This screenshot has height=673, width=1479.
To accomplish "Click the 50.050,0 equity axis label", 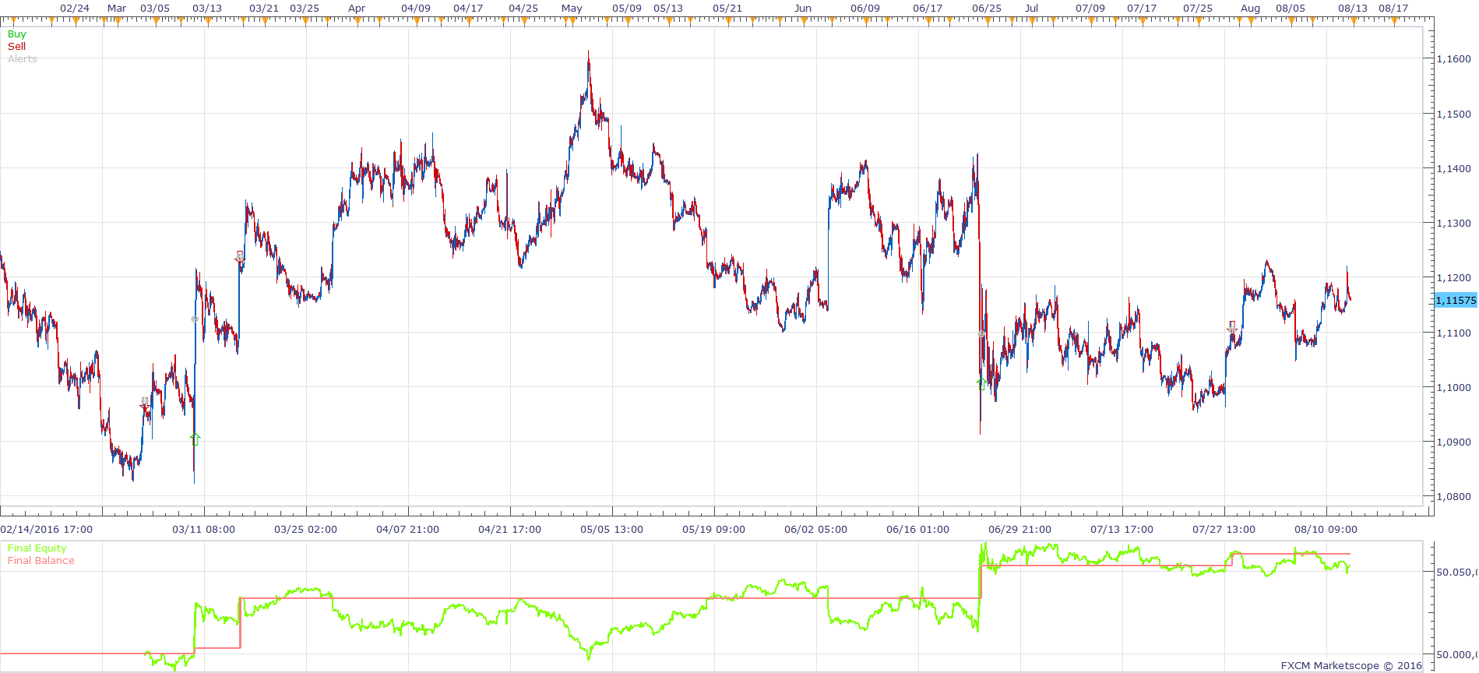I will coord(1456,573).
